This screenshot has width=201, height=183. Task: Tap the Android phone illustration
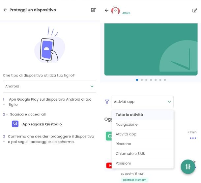pos(50,45)
